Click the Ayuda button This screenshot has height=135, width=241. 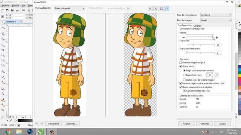[x=223, y=124]
